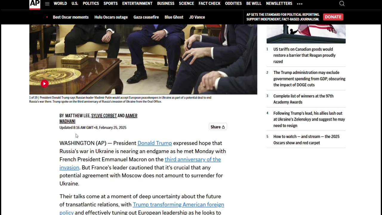Follow the Donald Trump hyperlink in article
The image size is (382, 215).
(x=155, y=143)
